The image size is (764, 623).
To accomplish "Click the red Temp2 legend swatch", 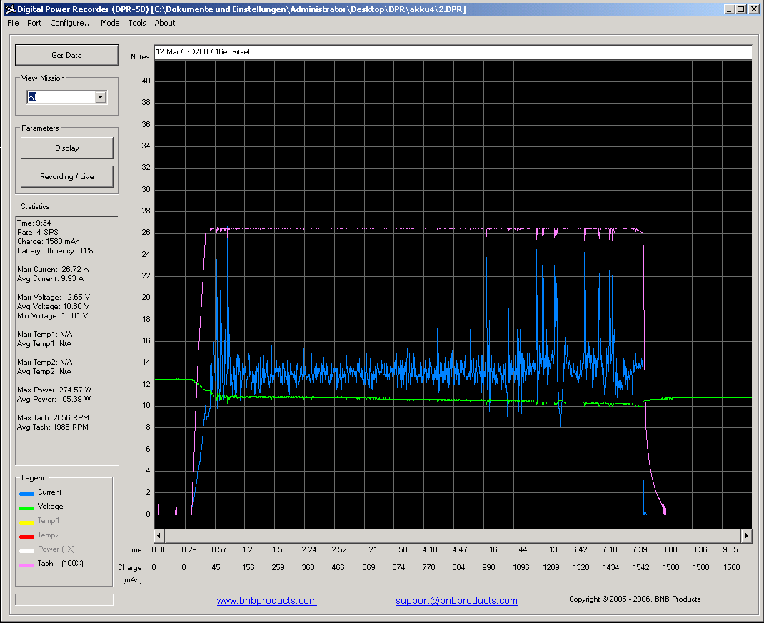I will (27, 537).
